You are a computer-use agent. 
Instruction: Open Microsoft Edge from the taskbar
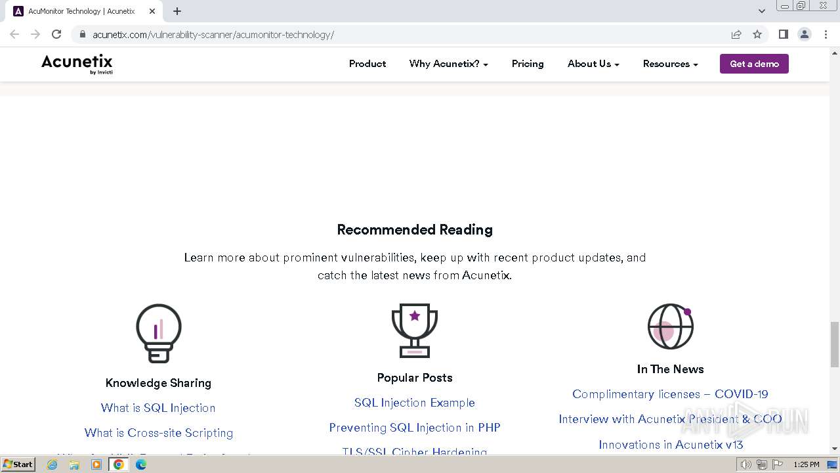coord(141,464)
